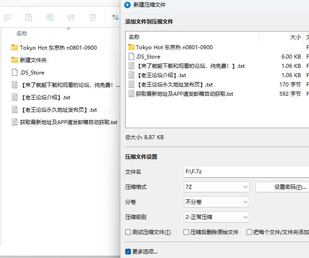Click the Rename icon in Explorer toolbar
This screenshot has width=309, height=258.
(x=50, y=17)
